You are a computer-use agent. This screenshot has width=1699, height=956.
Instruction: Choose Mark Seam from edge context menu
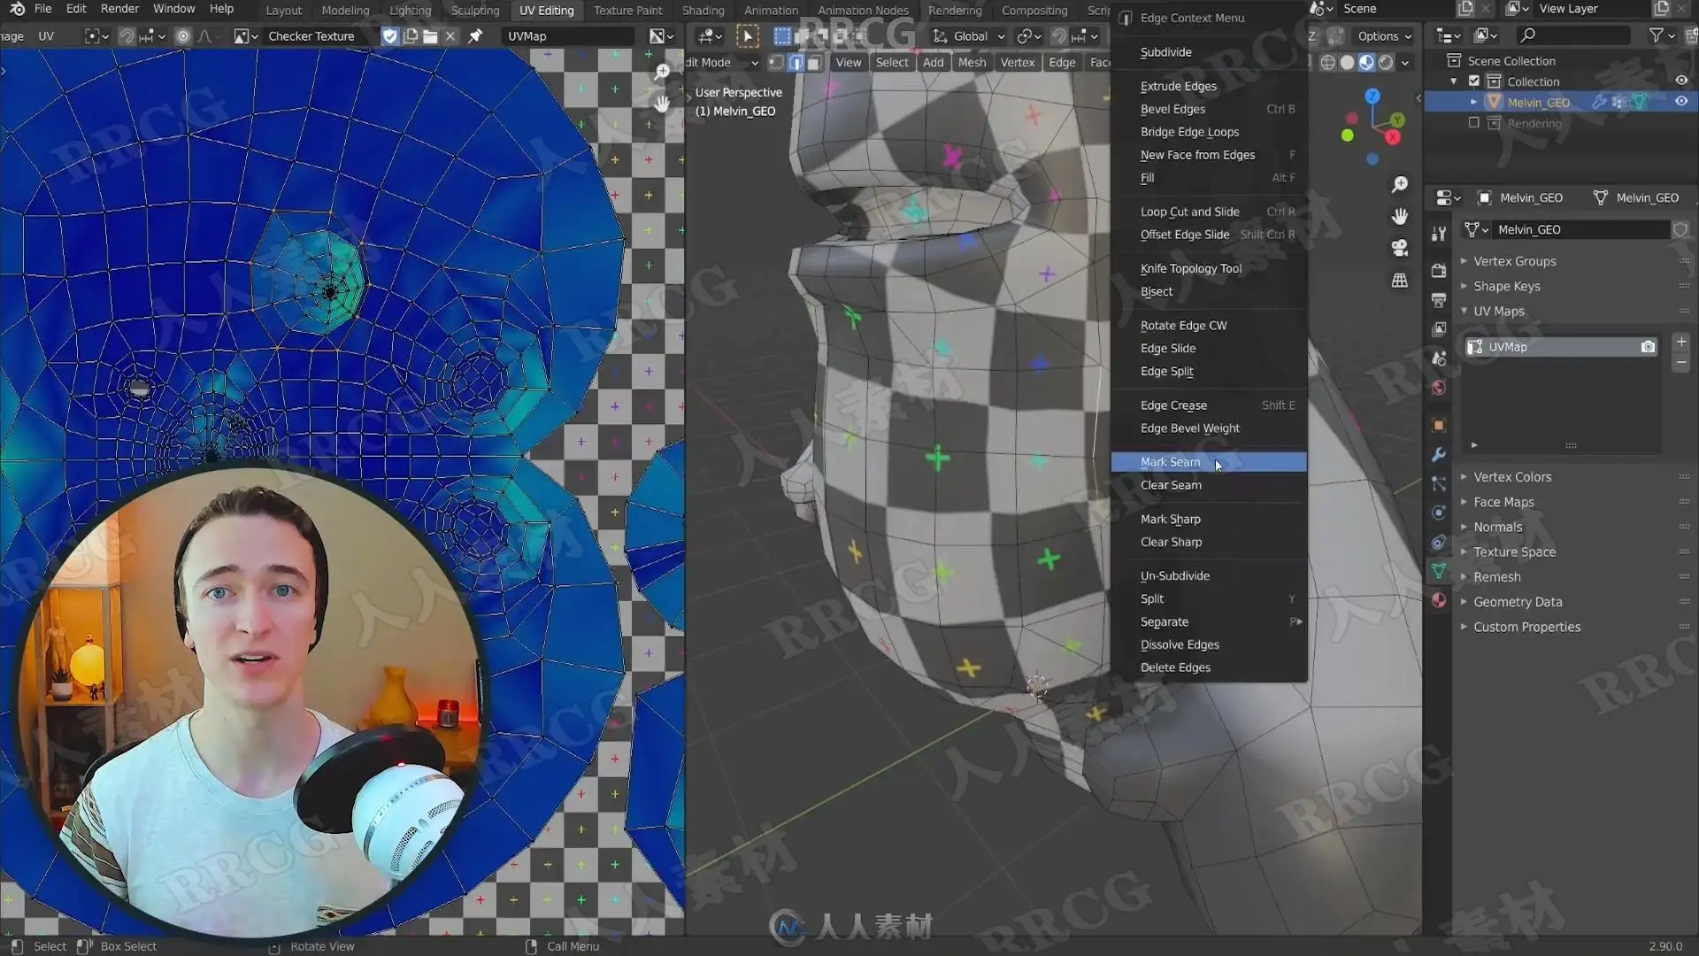[x=1209, y=462]
